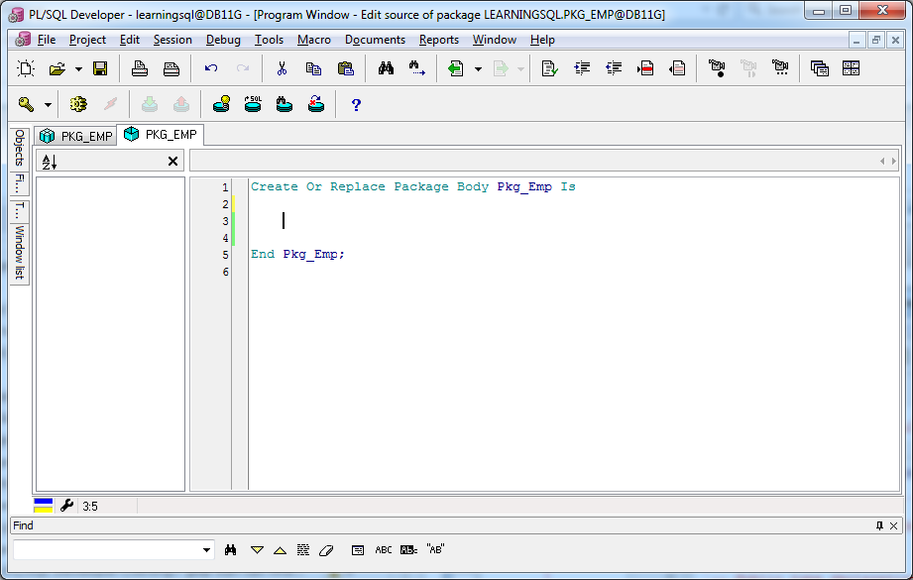The width and height of the screenshot is (913, 580).
Task: Click the Recompile invalid objects icon
Action: [x=316, y=104]
